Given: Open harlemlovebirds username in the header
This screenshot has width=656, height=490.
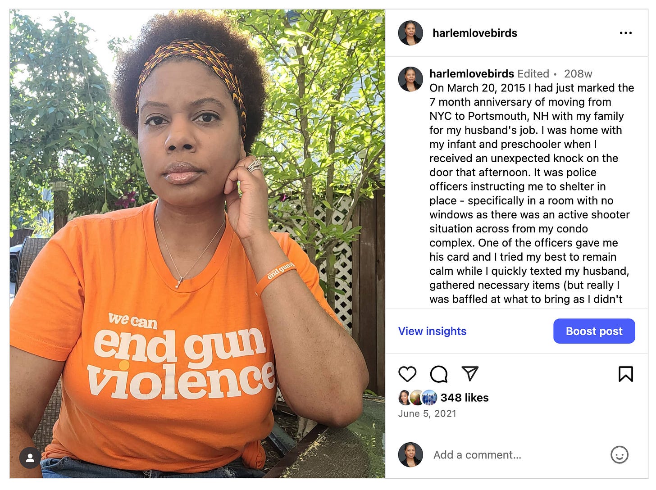Looking at the screenshot, I should [x=475, y=33].
